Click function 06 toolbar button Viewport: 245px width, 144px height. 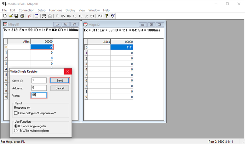pyautogui.click(x=69, y=16)
